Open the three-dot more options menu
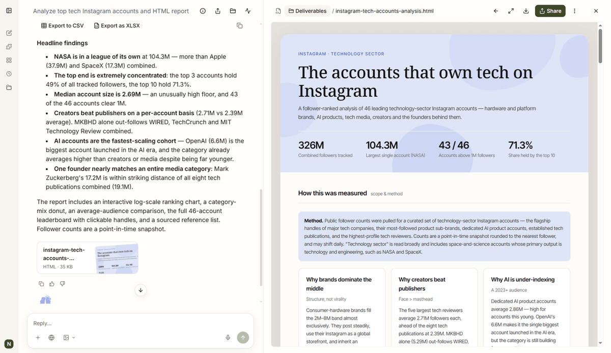Image resolution: width=611 pixels, height=353 pixels. pos(575,11)
